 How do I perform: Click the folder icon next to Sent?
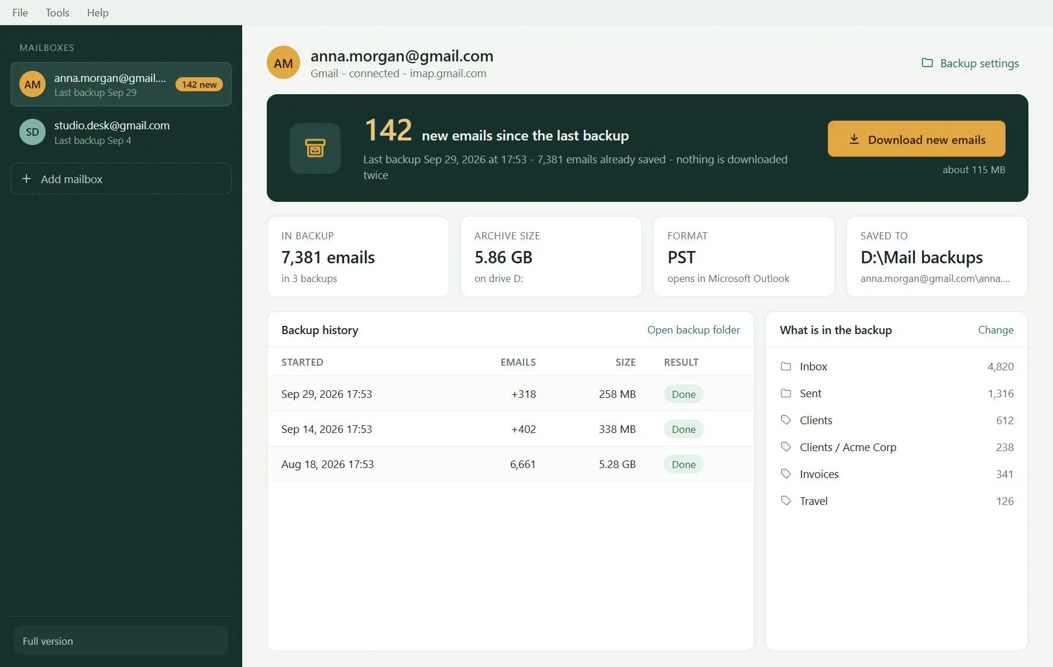786,393
